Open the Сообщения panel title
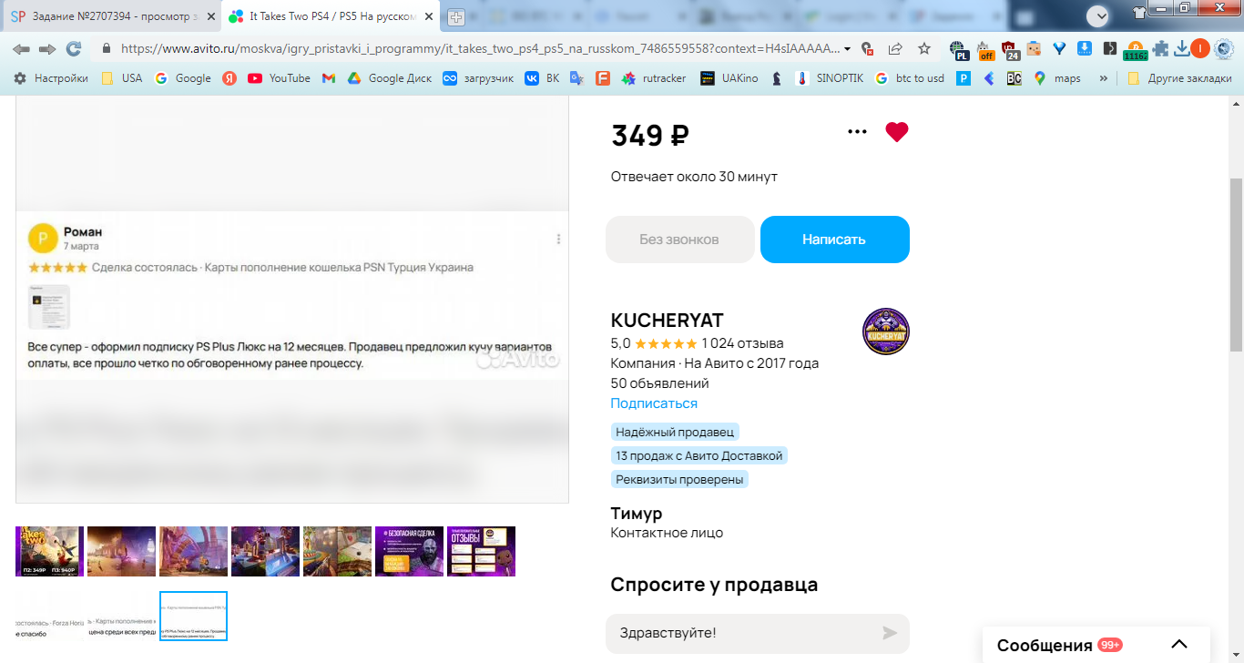Screen dimensions: 1244x663 coord(1045,645)
